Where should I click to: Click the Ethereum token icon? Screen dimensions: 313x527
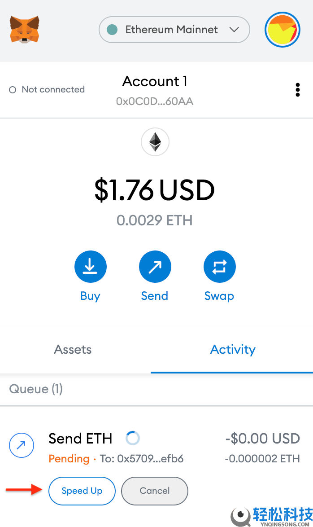coord(155,142)
